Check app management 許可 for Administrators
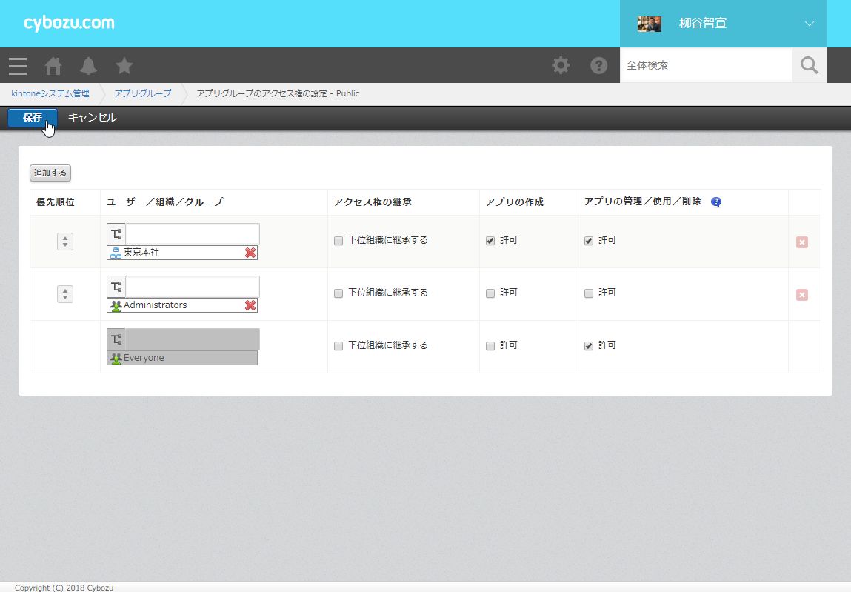Image resolution: width=851 pixels, height=592 pixels. [589, 293]
